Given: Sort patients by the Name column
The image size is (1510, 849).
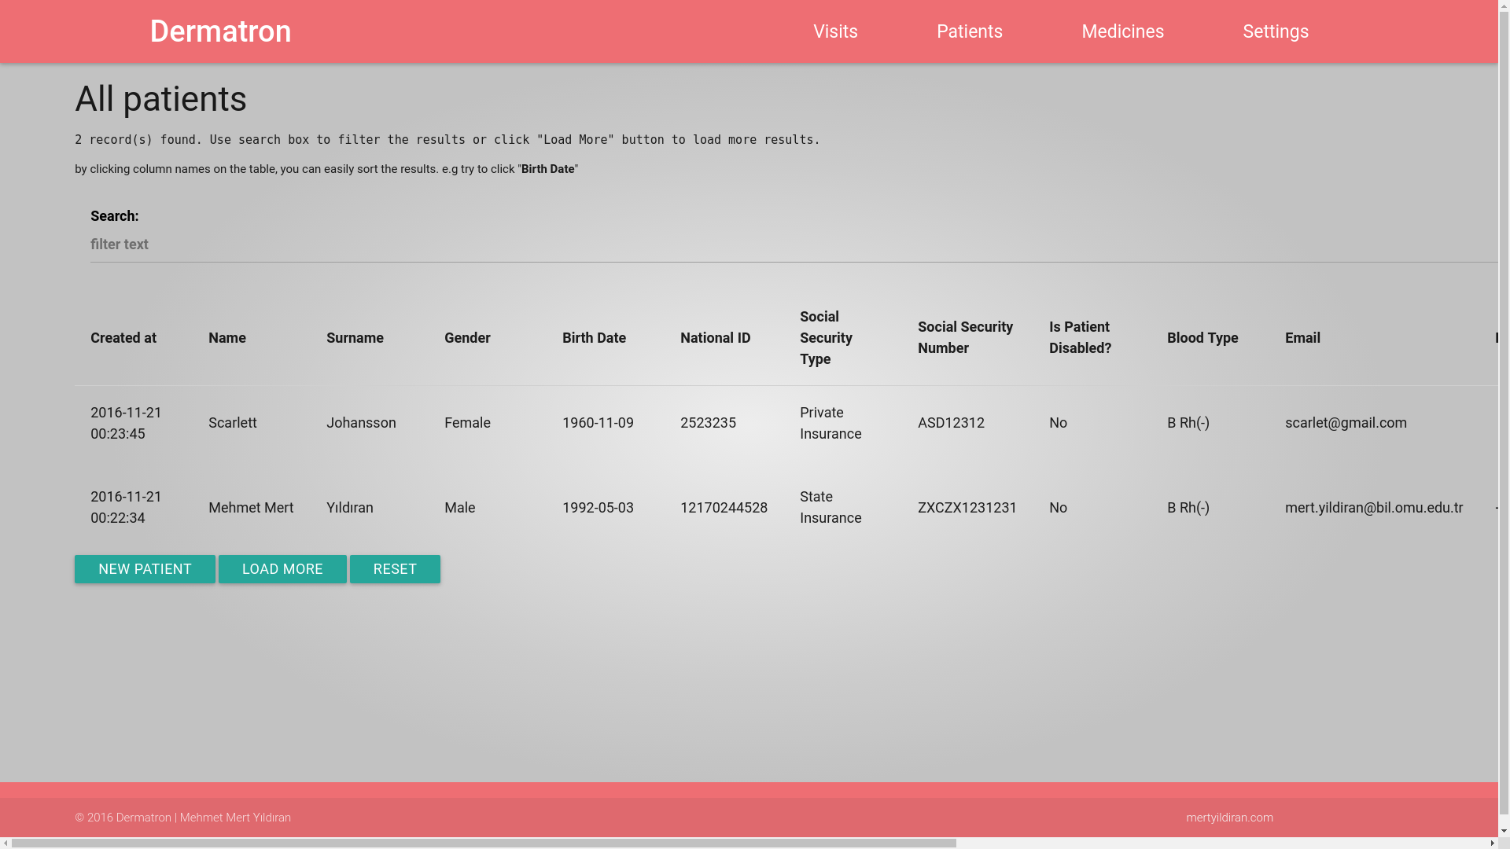Looking at the screenshot, I should click(x=227, y=337).
